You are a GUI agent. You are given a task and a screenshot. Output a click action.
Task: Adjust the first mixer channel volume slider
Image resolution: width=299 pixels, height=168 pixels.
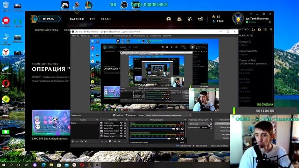pos(152,129)
